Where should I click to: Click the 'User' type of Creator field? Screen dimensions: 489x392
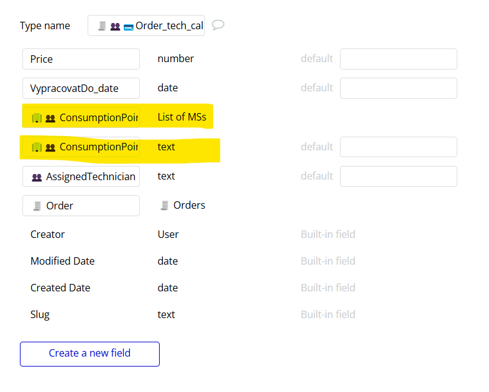click(x=168, y=234)
